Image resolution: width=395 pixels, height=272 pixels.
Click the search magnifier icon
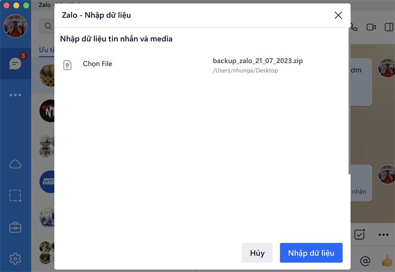48,26
